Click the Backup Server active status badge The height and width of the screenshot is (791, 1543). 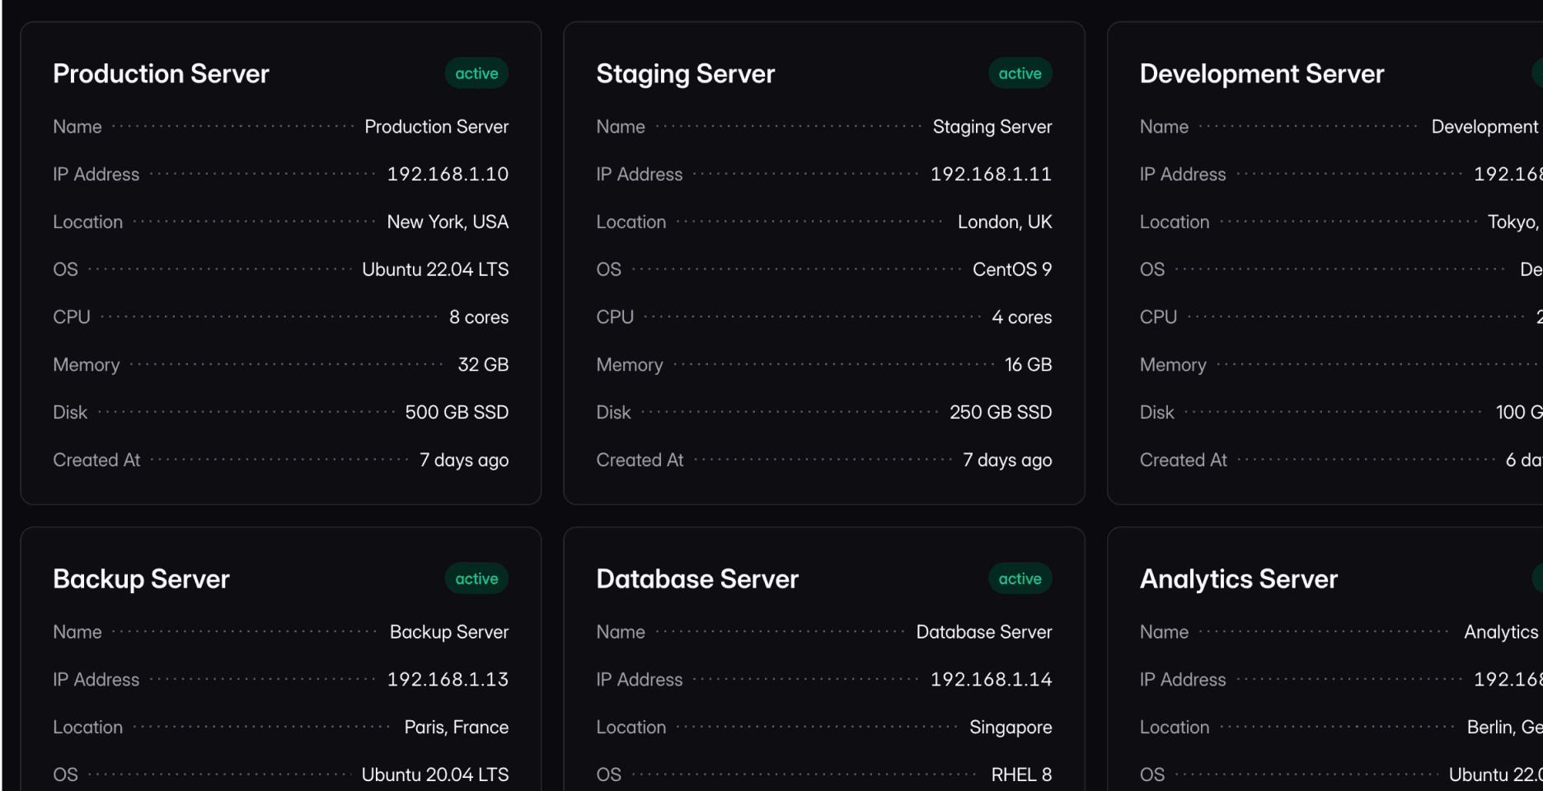476,578
